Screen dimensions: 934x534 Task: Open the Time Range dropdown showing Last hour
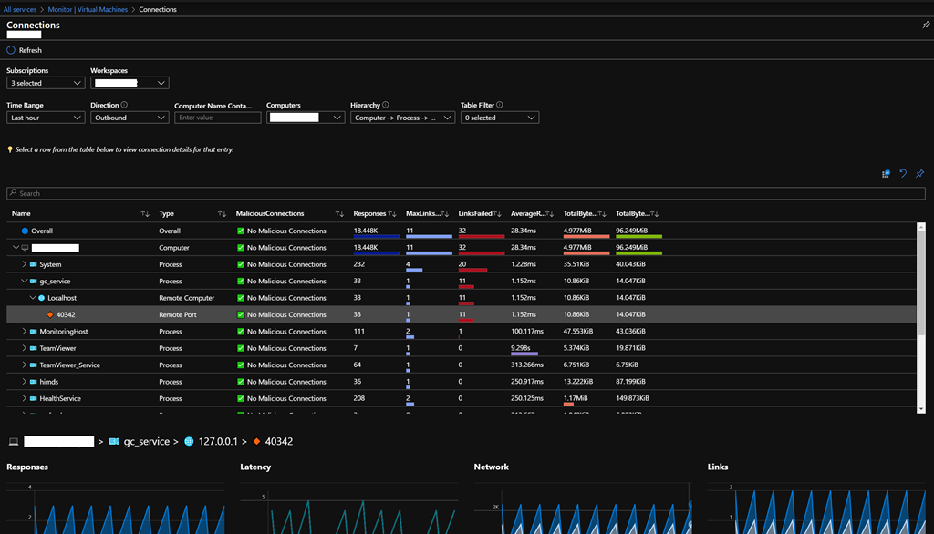pos(45,118)
